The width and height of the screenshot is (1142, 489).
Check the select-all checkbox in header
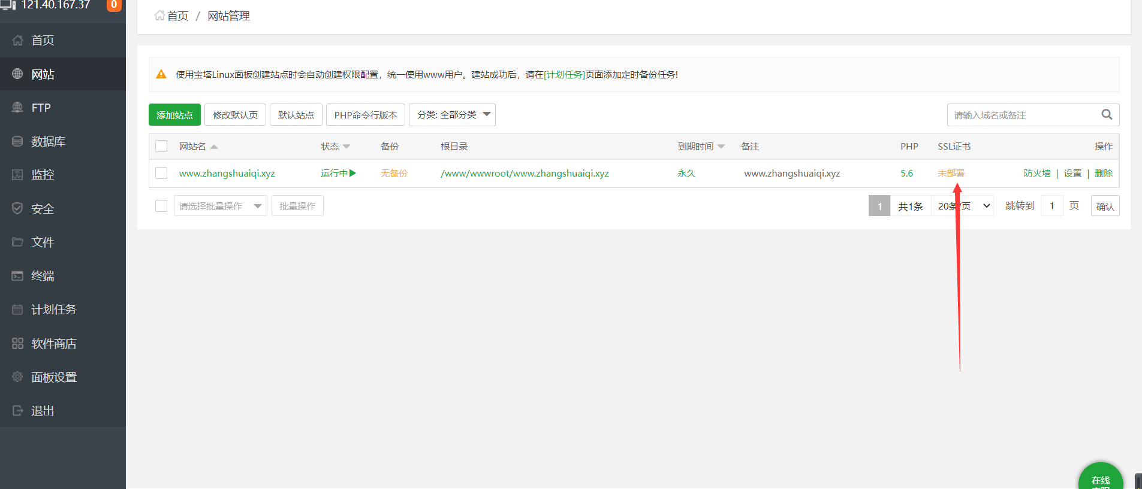pyautogui.click(x=161, y=146)
